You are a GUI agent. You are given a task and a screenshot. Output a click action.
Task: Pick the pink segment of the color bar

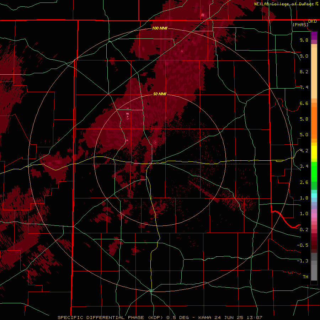click(314, 215)
